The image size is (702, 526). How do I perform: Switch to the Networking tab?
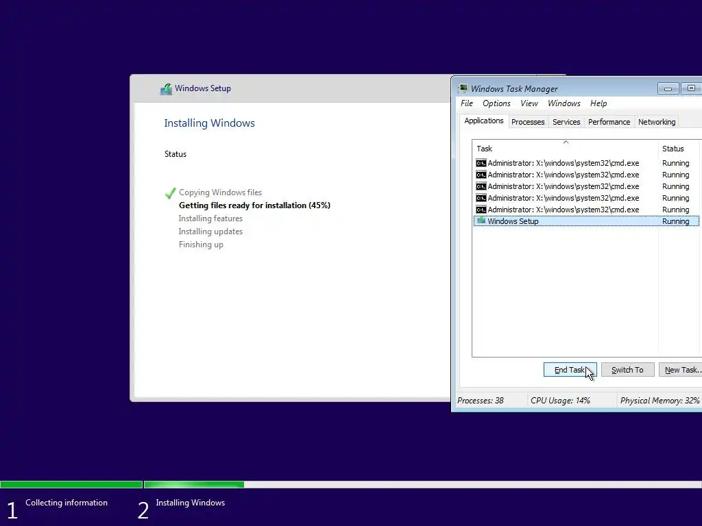point(656,122)
